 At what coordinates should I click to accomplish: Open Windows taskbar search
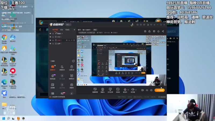[9, 118]
